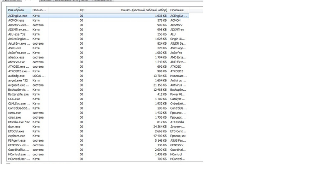Screen dimensions: 334x188
Task: Select the avgnt.exe *32 process
Action: pyautogui.click(x=98, y=81)
